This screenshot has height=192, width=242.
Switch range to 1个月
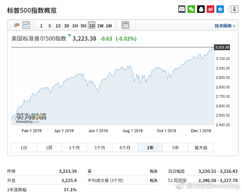(74, 147)
